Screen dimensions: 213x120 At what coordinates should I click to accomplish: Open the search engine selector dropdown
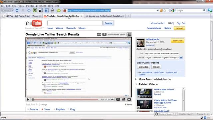pos(173,10)
